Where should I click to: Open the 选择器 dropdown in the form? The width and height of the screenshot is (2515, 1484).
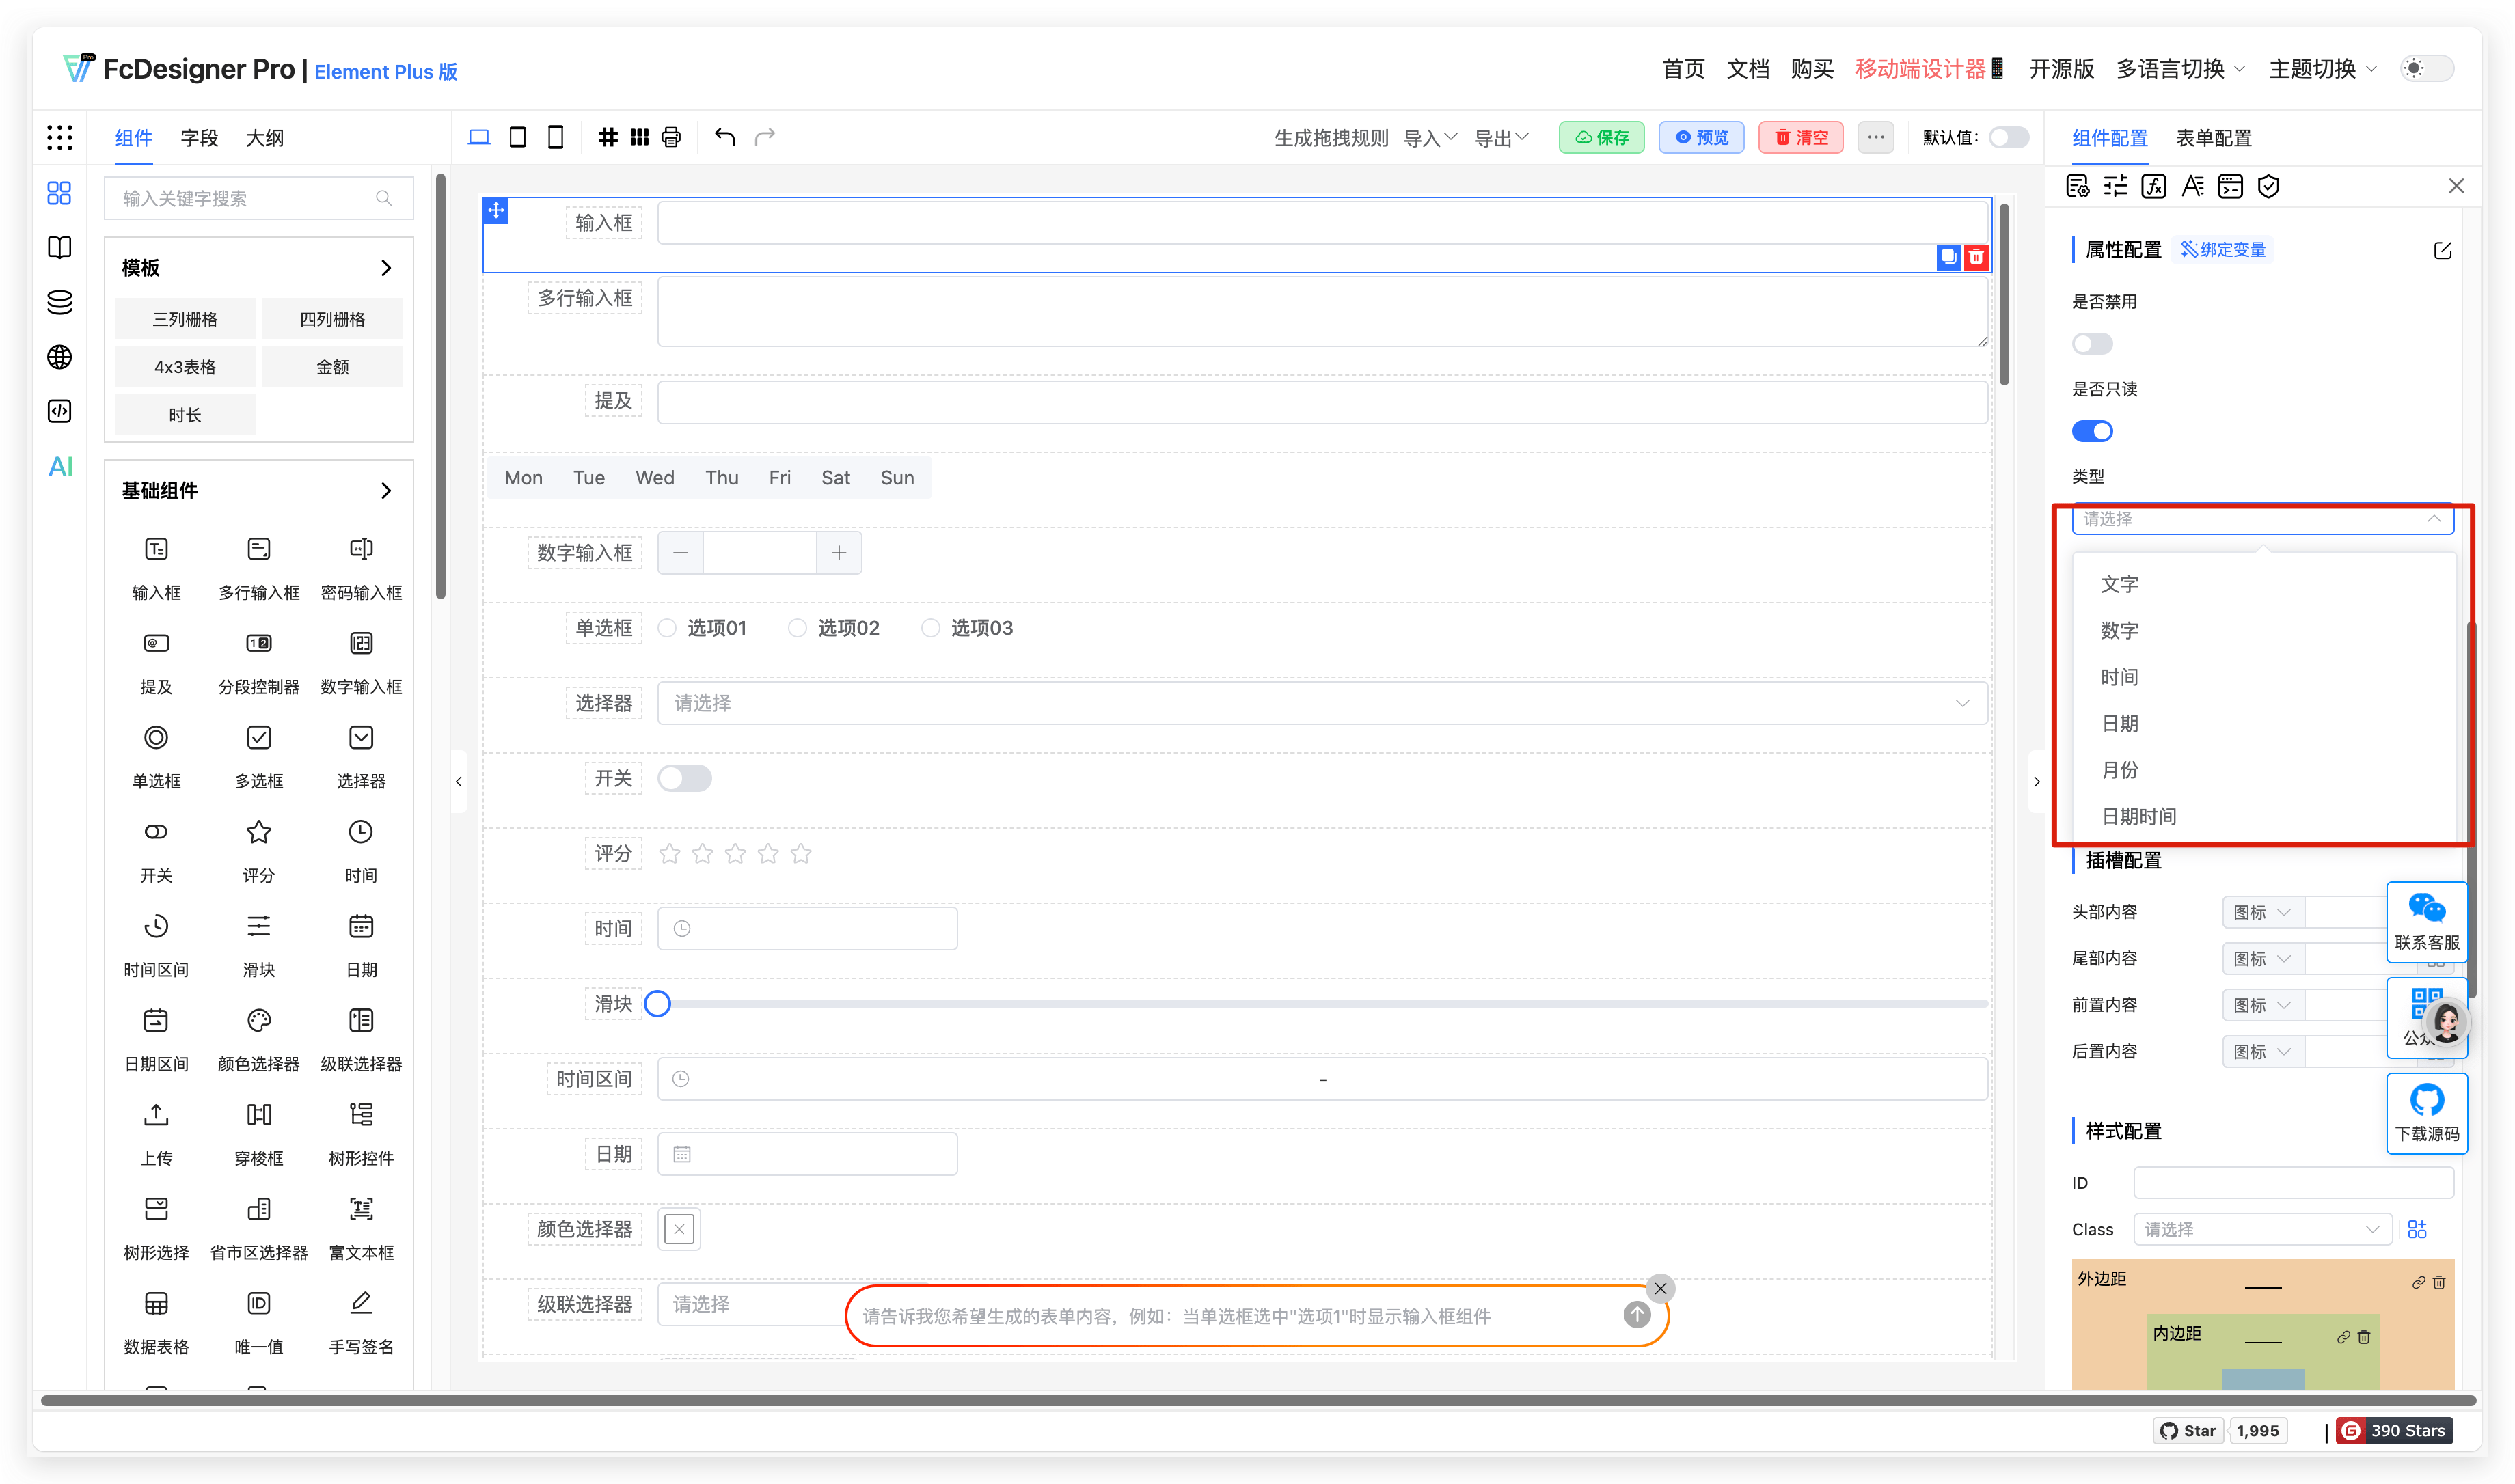tap(1320, 703)
